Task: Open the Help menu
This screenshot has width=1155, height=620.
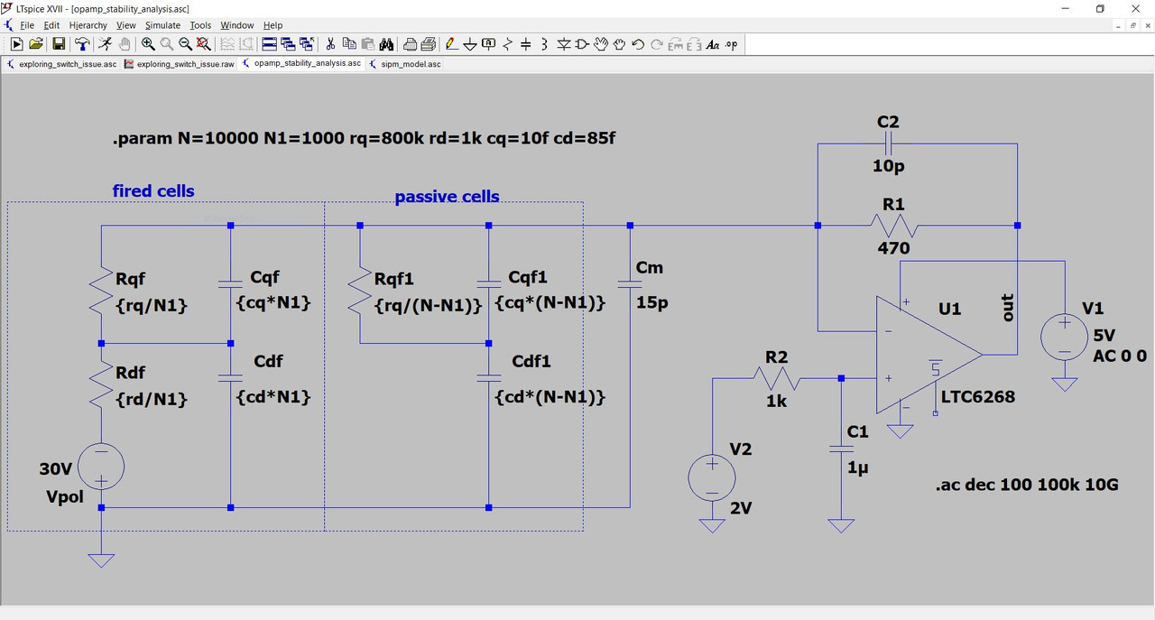Action: (273, 25)
